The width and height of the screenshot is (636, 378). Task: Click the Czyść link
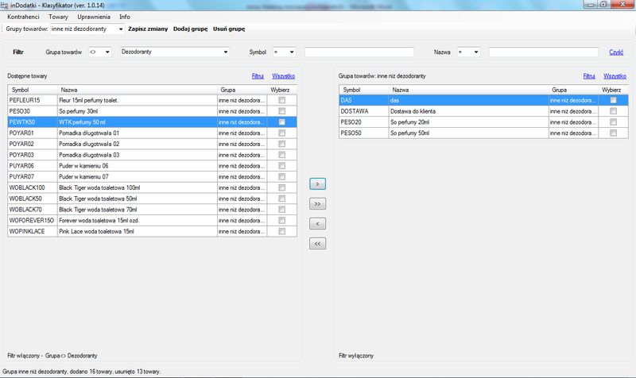click(616, 52)
